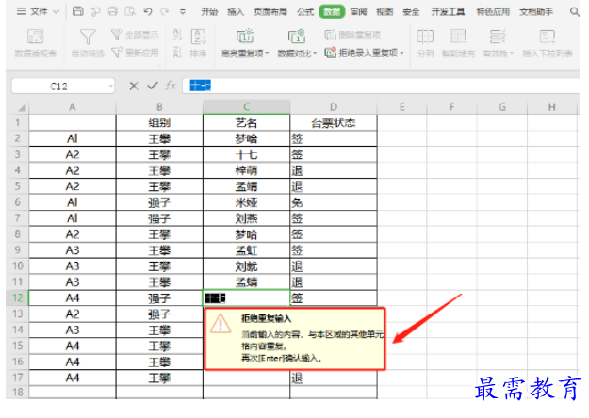Click the 删除重复项 button

pos(352,35)
